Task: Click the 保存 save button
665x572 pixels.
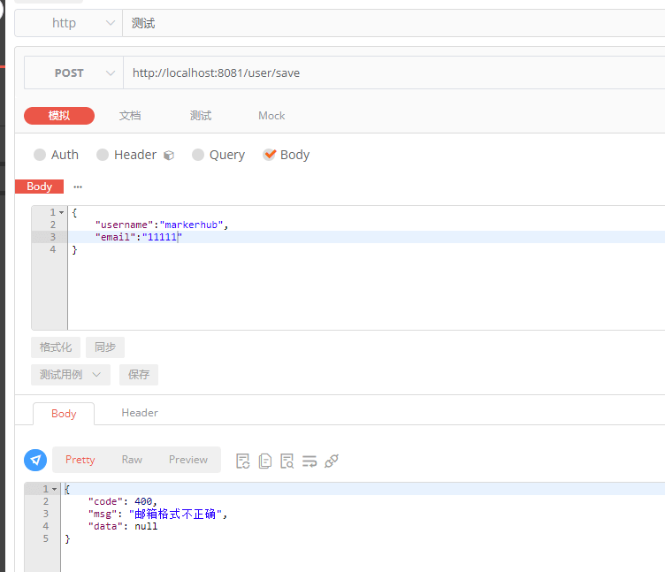Action: pos(139,375)
